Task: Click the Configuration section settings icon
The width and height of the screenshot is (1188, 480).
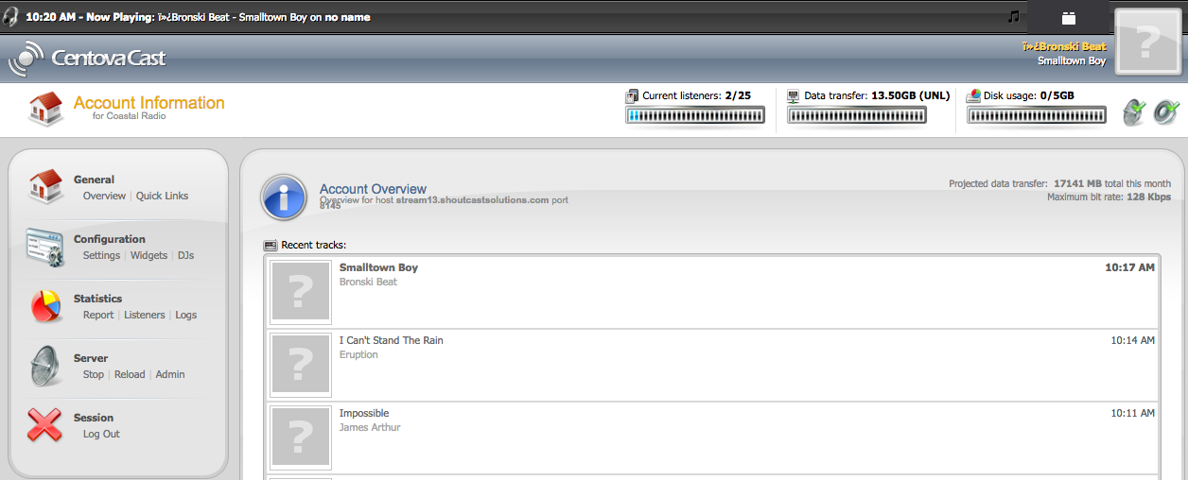Action: click(x=44, y=247)
